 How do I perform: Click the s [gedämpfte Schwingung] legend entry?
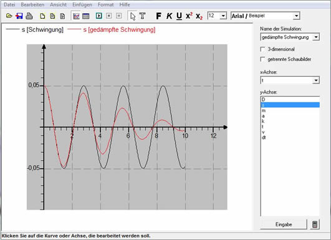click(112, 30)
